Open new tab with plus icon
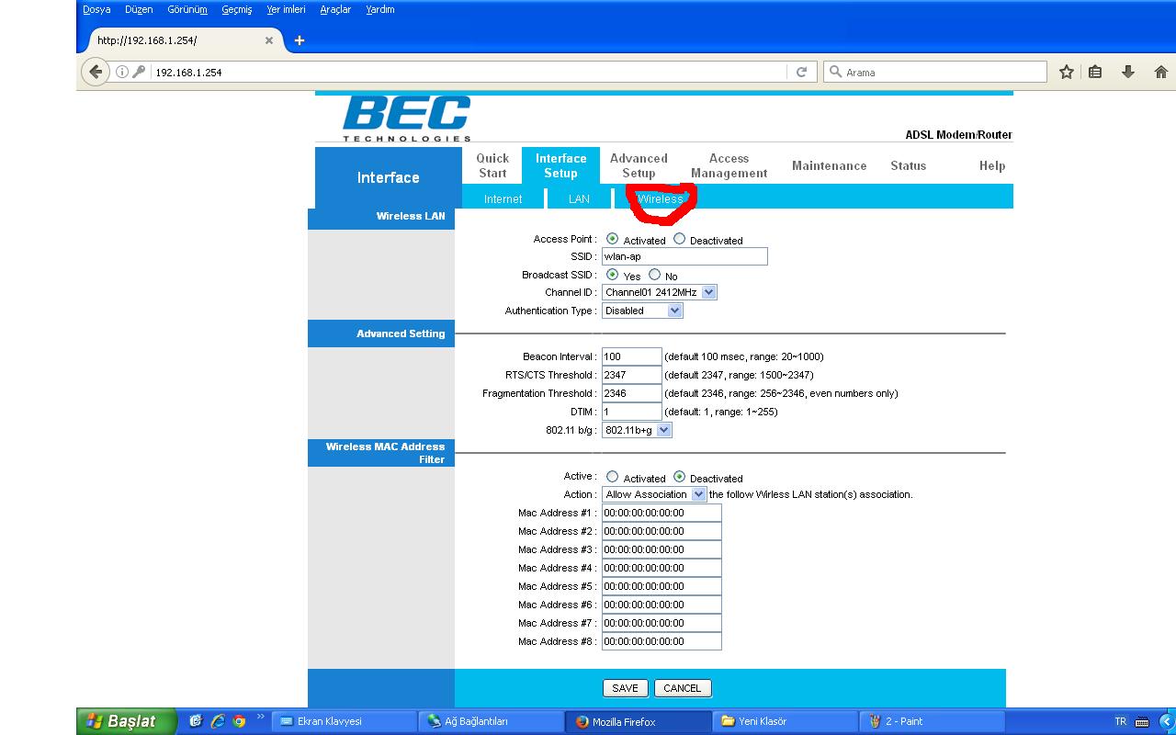1176x735 pixels. 299,40
